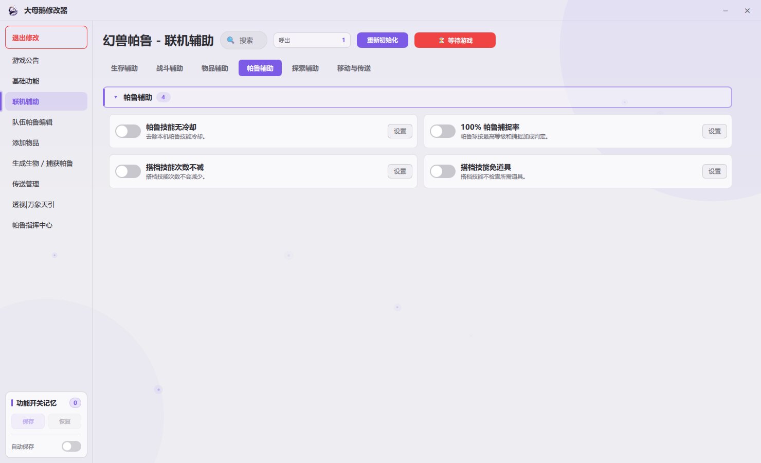The height and width of the screenshot is (463, 761).
Task: Open the 战斗辅助 tab
Action: pyautogui.click(x=170, y=68)
